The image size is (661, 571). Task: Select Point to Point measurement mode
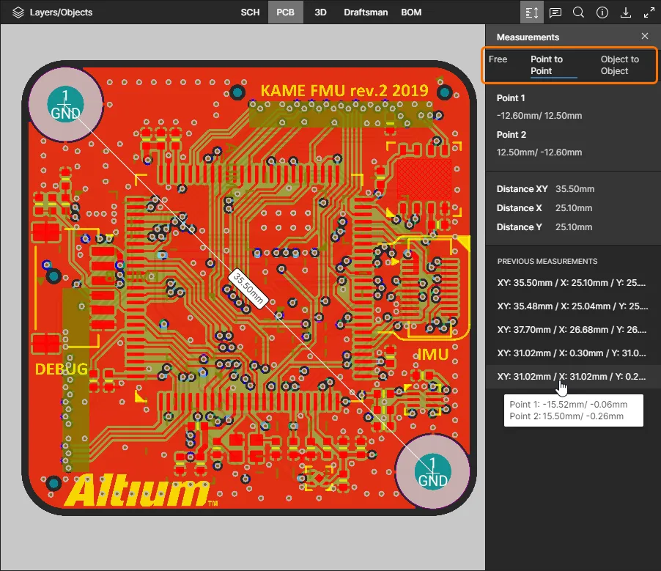pyautogui.click(x=547, y=65)
